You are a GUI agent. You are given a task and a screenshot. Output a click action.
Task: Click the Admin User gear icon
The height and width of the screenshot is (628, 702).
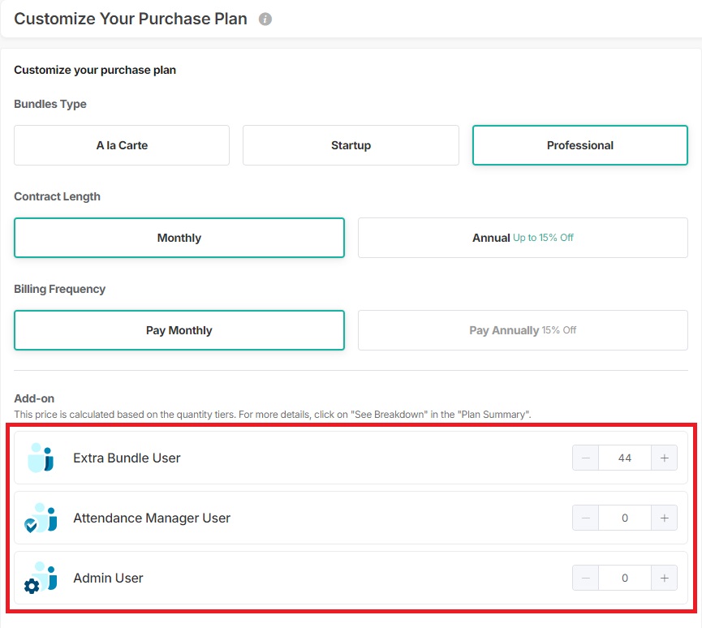(x=32, y=586)
